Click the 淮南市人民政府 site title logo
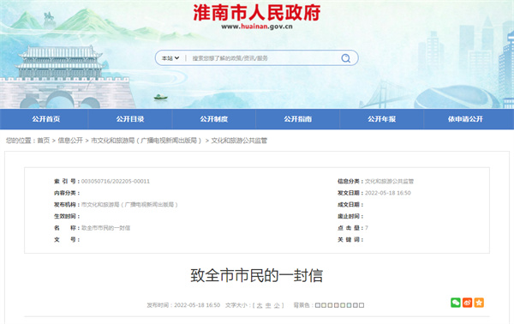This screenshot has height=324, width=514. coord(257,13)
